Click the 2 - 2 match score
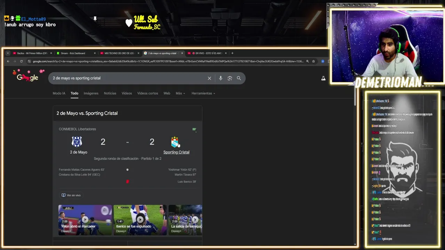Screen dimensions: 445x250 tap(127, 142)
